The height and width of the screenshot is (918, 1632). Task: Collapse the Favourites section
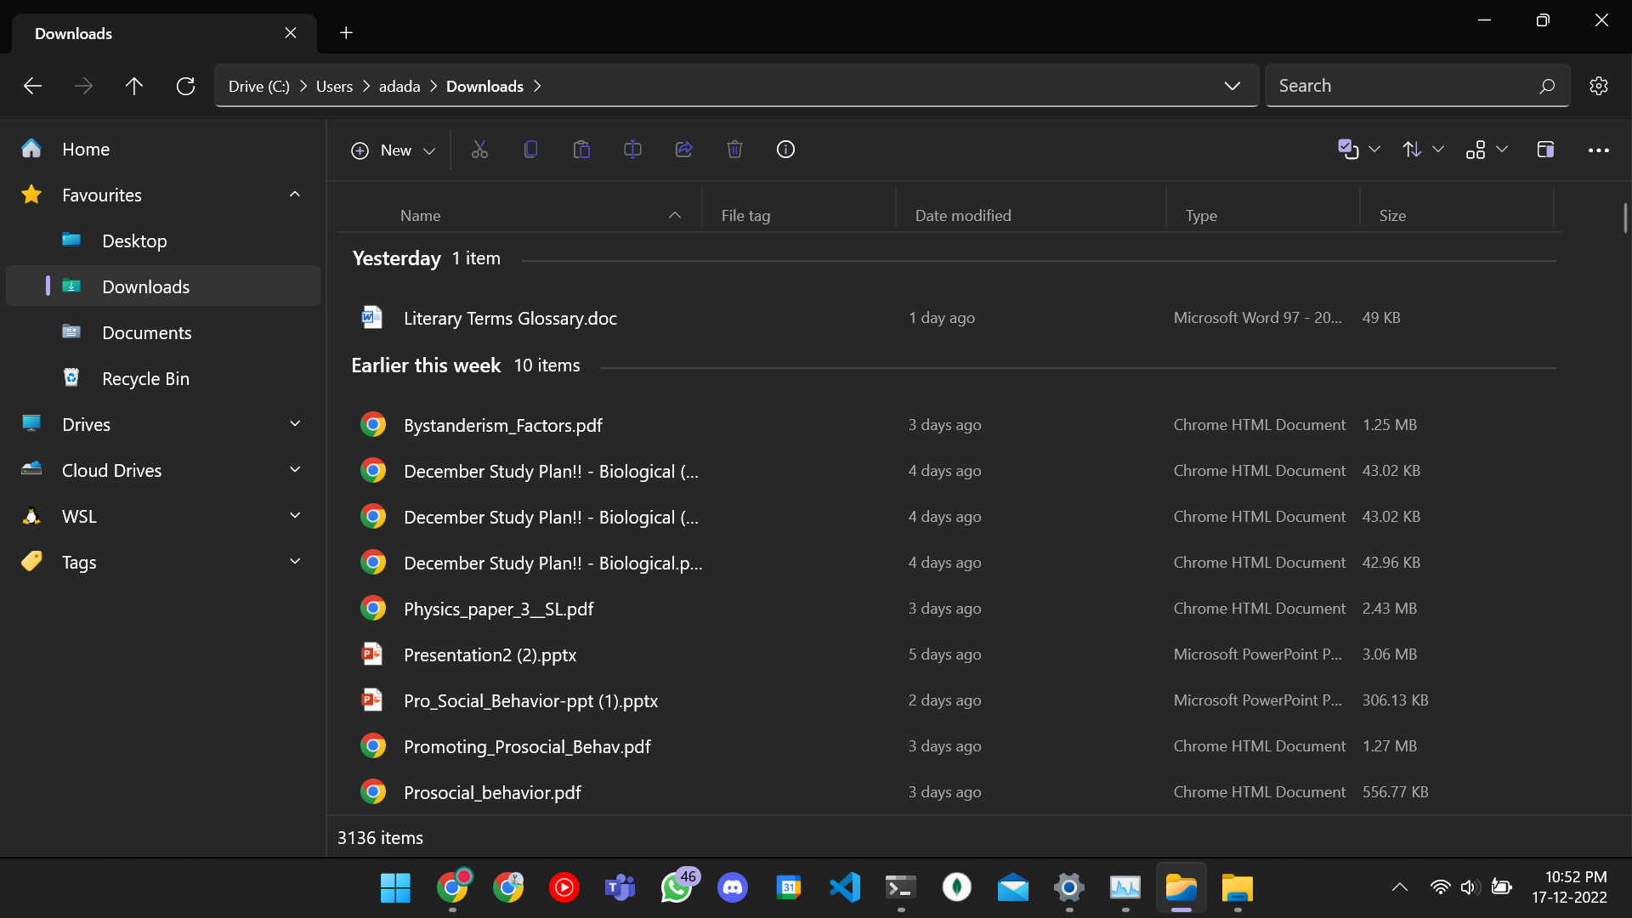tap(294, 194)
